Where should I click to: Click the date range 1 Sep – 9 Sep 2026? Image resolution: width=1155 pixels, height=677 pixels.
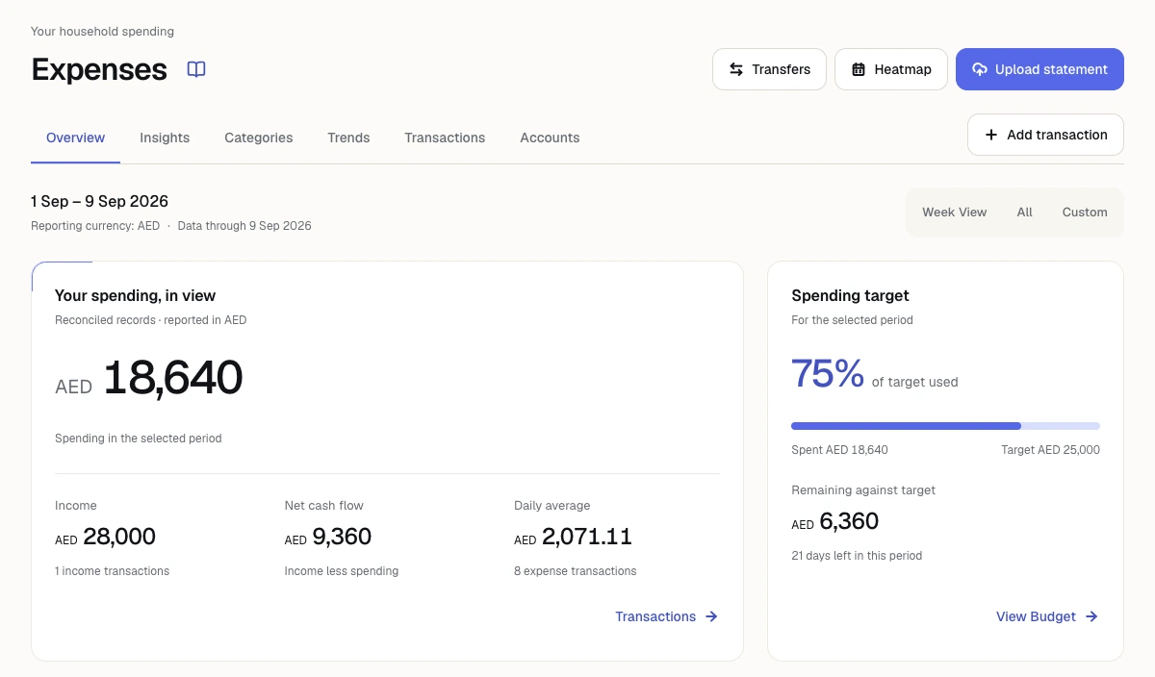tap(99, 201)
